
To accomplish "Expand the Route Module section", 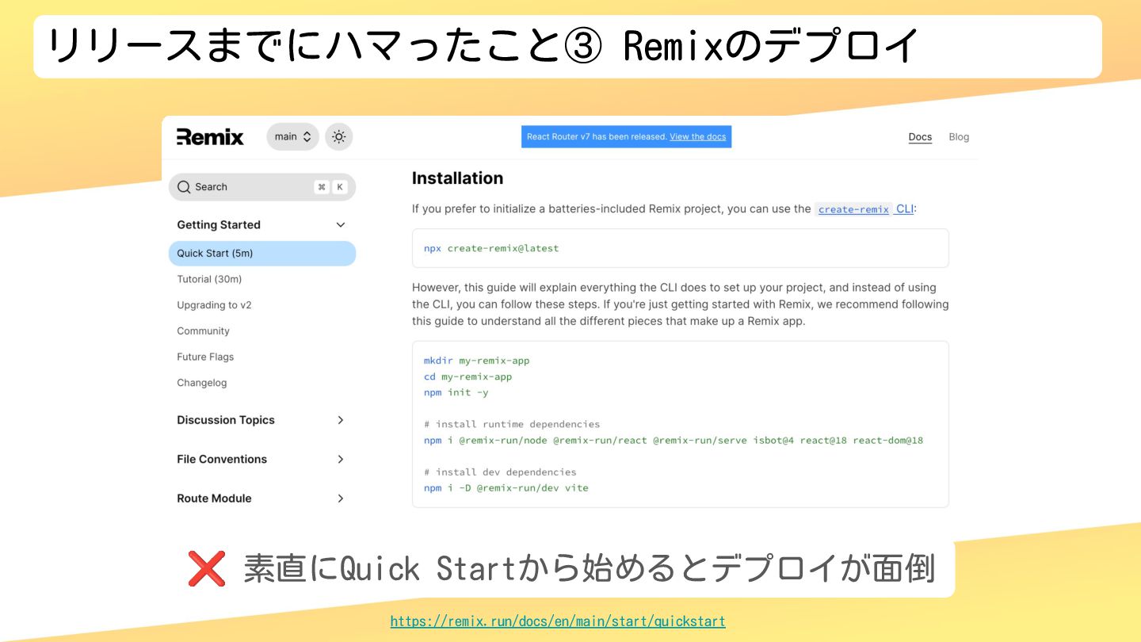I will click(341, 499).
